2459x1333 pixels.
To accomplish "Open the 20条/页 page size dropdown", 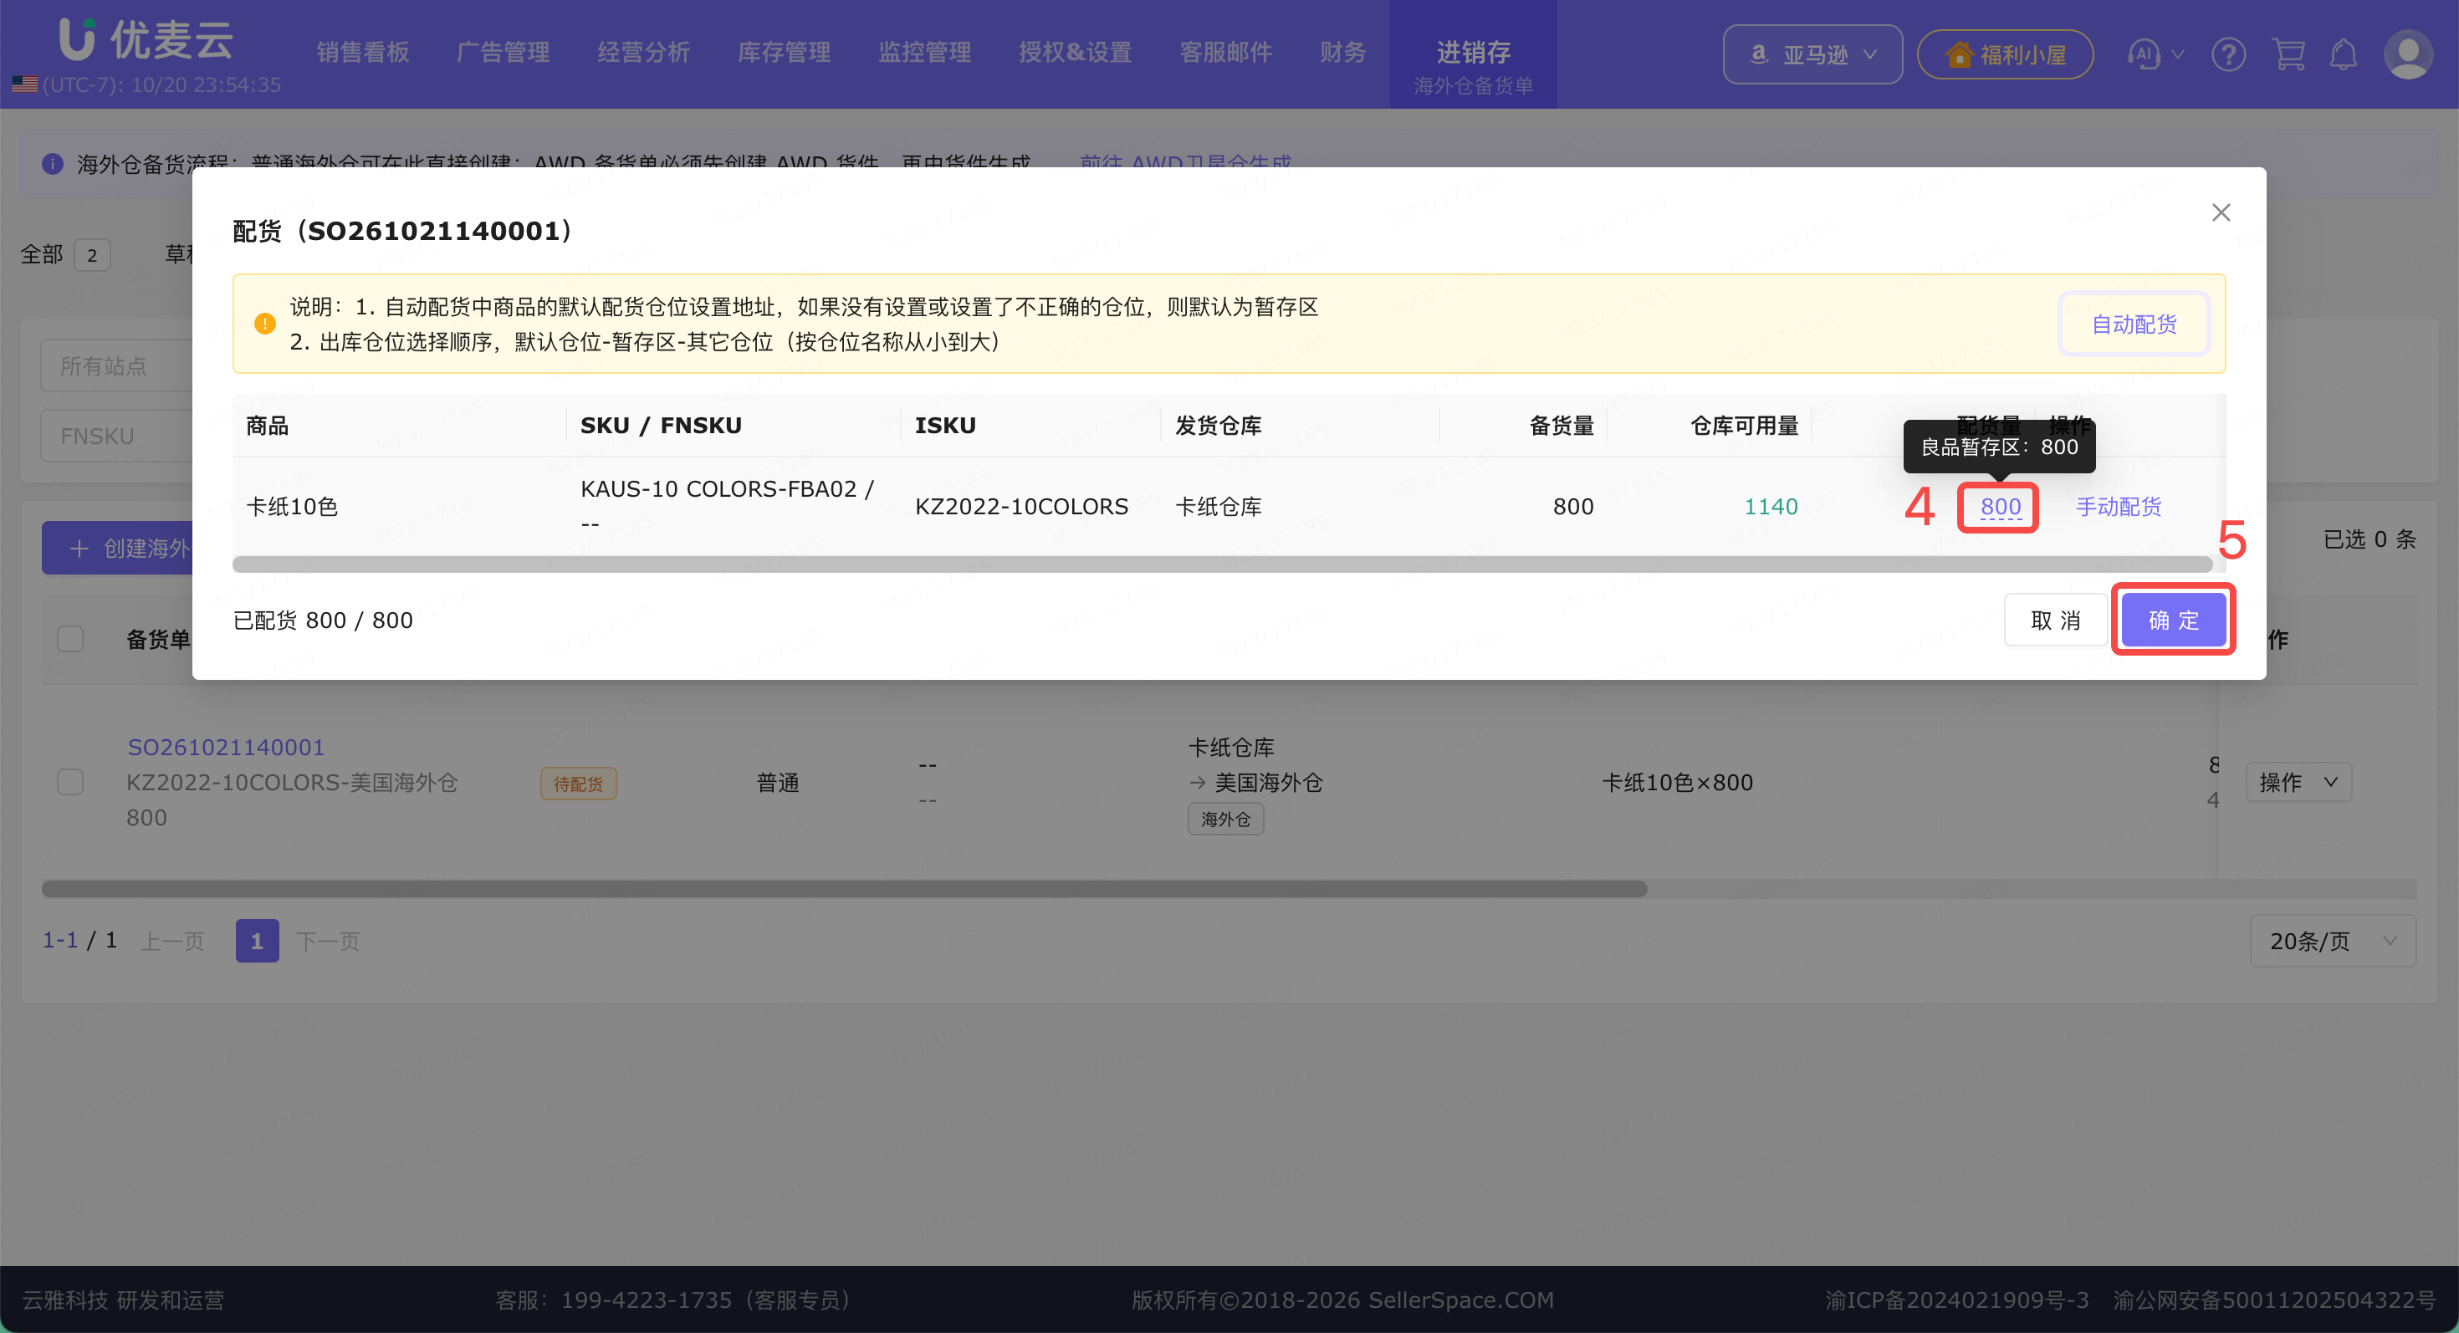I will [2333, 941].
